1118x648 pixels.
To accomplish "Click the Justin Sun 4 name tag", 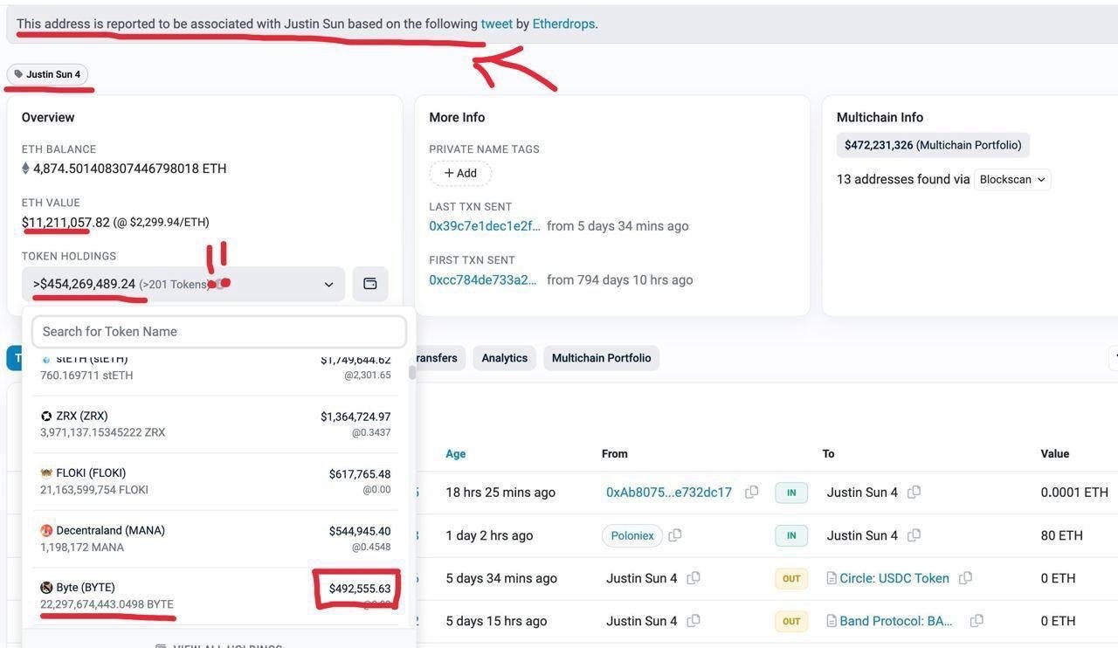I will (x=47, y=74).
